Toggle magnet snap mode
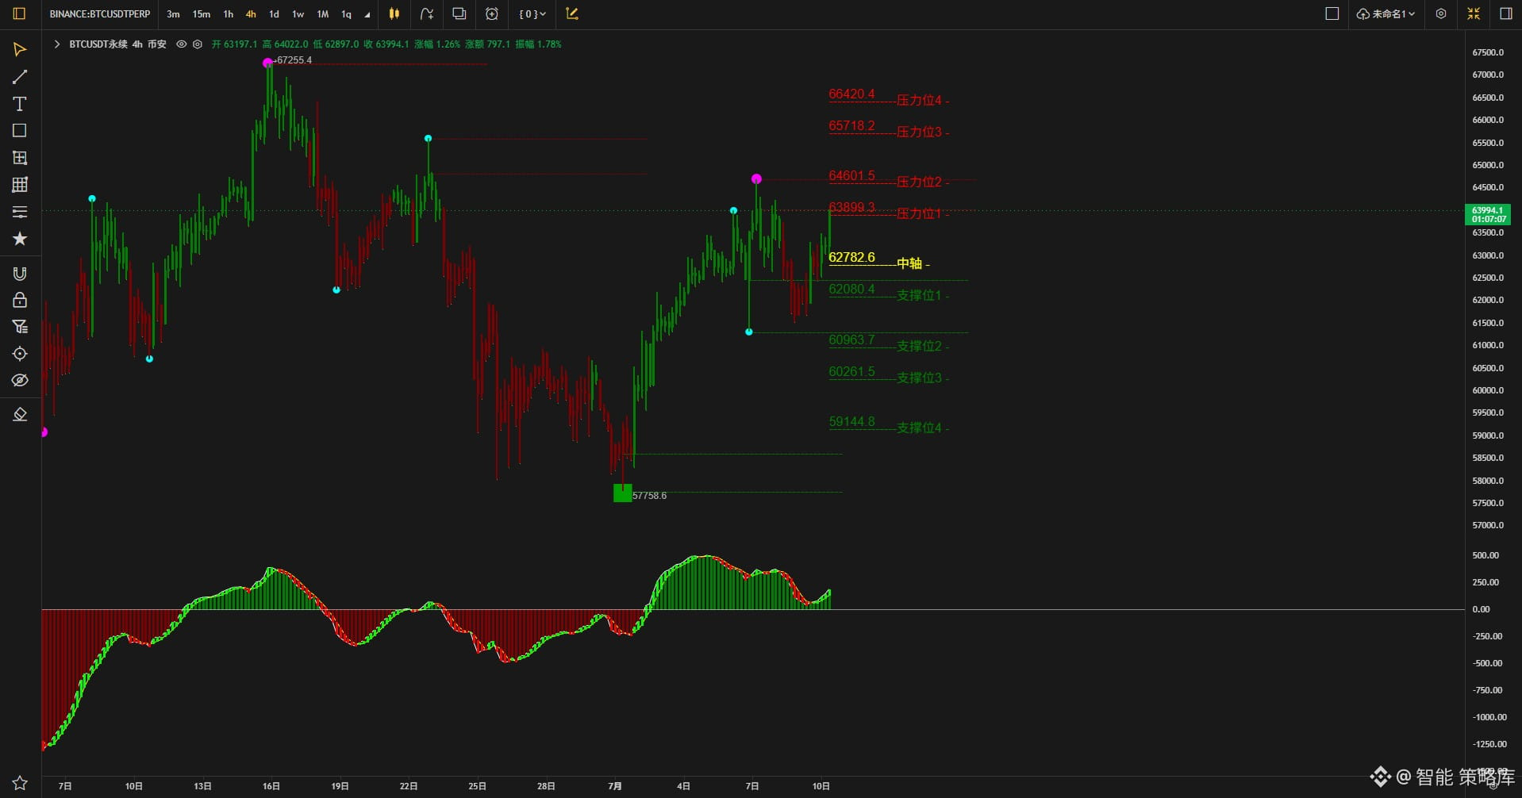 click(x=20, y=274)
